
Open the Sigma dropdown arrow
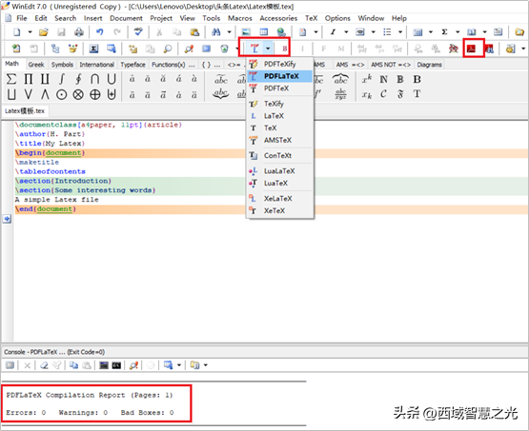coord(458,32)
